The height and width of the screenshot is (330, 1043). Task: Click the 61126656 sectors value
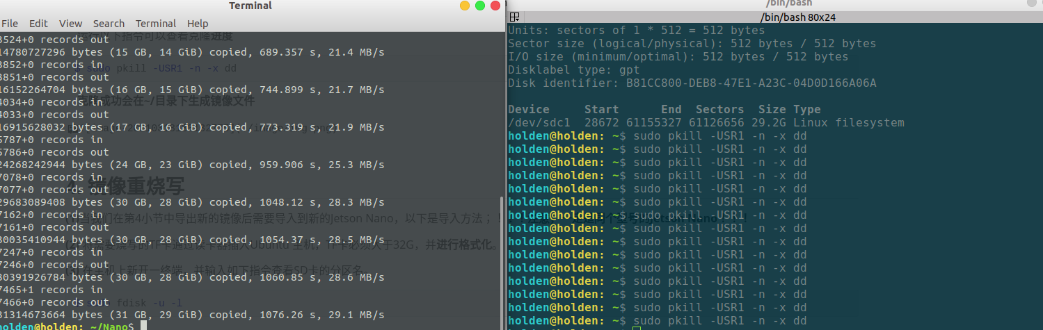point(716,122)
